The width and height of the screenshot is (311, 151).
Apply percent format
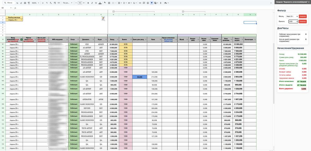[x=47, y=3]
